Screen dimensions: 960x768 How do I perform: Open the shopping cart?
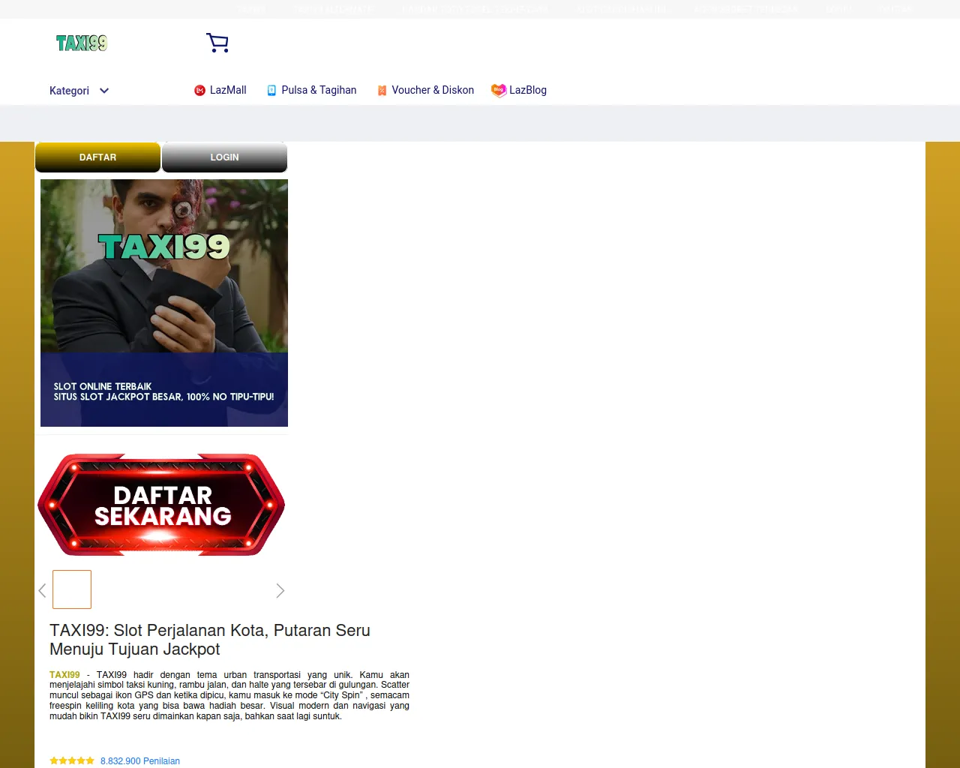(x=217, y=43)
